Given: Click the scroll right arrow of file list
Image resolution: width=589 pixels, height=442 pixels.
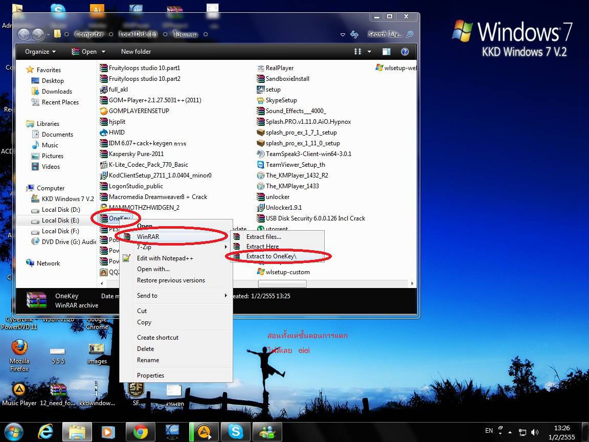Looking at the screenshot, I should [412, 284].
